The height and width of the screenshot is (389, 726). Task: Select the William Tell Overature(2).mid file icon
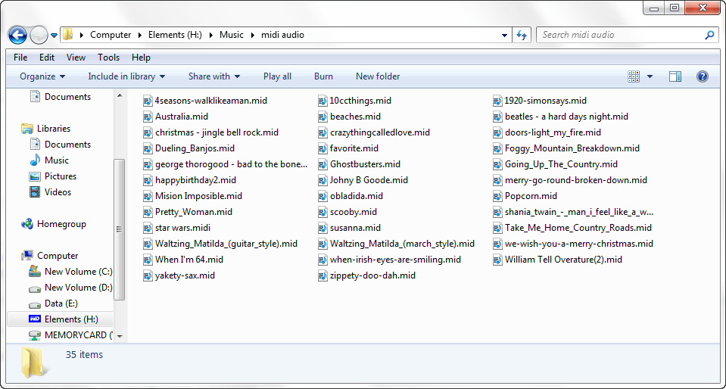click(x=497, y=260)
